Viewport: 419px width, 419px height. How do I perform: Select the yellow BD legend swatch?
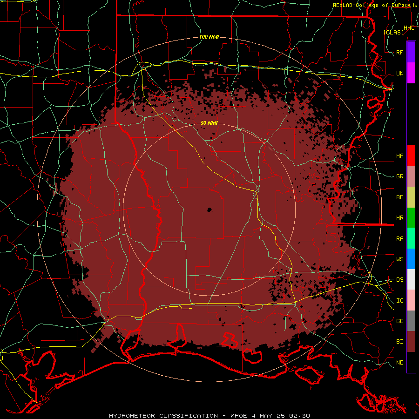pos(411,197)
